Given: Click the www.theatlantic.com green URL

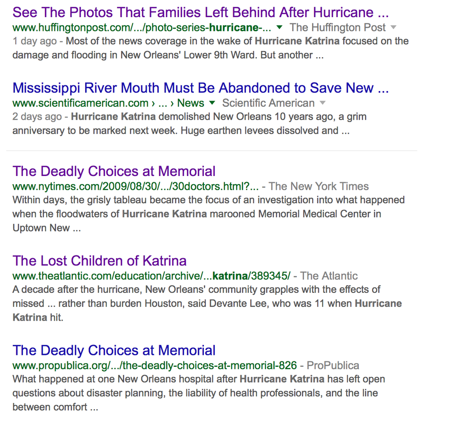Looking at the screenshot, I should (151, 276).
